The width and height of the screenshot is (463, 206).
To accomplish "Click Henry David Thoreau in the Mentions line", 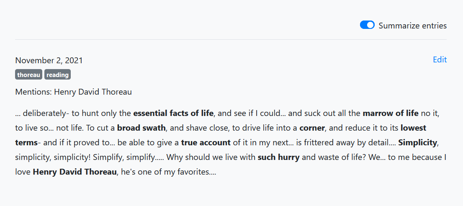I will tap(93, 92).
